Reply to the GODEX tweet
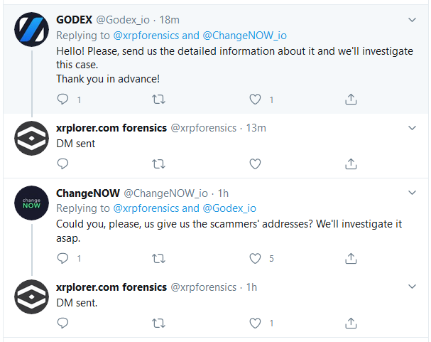Image resolution: width=431 pixels, height=342 pixels. pyautogui.click(x=62, y=100)
